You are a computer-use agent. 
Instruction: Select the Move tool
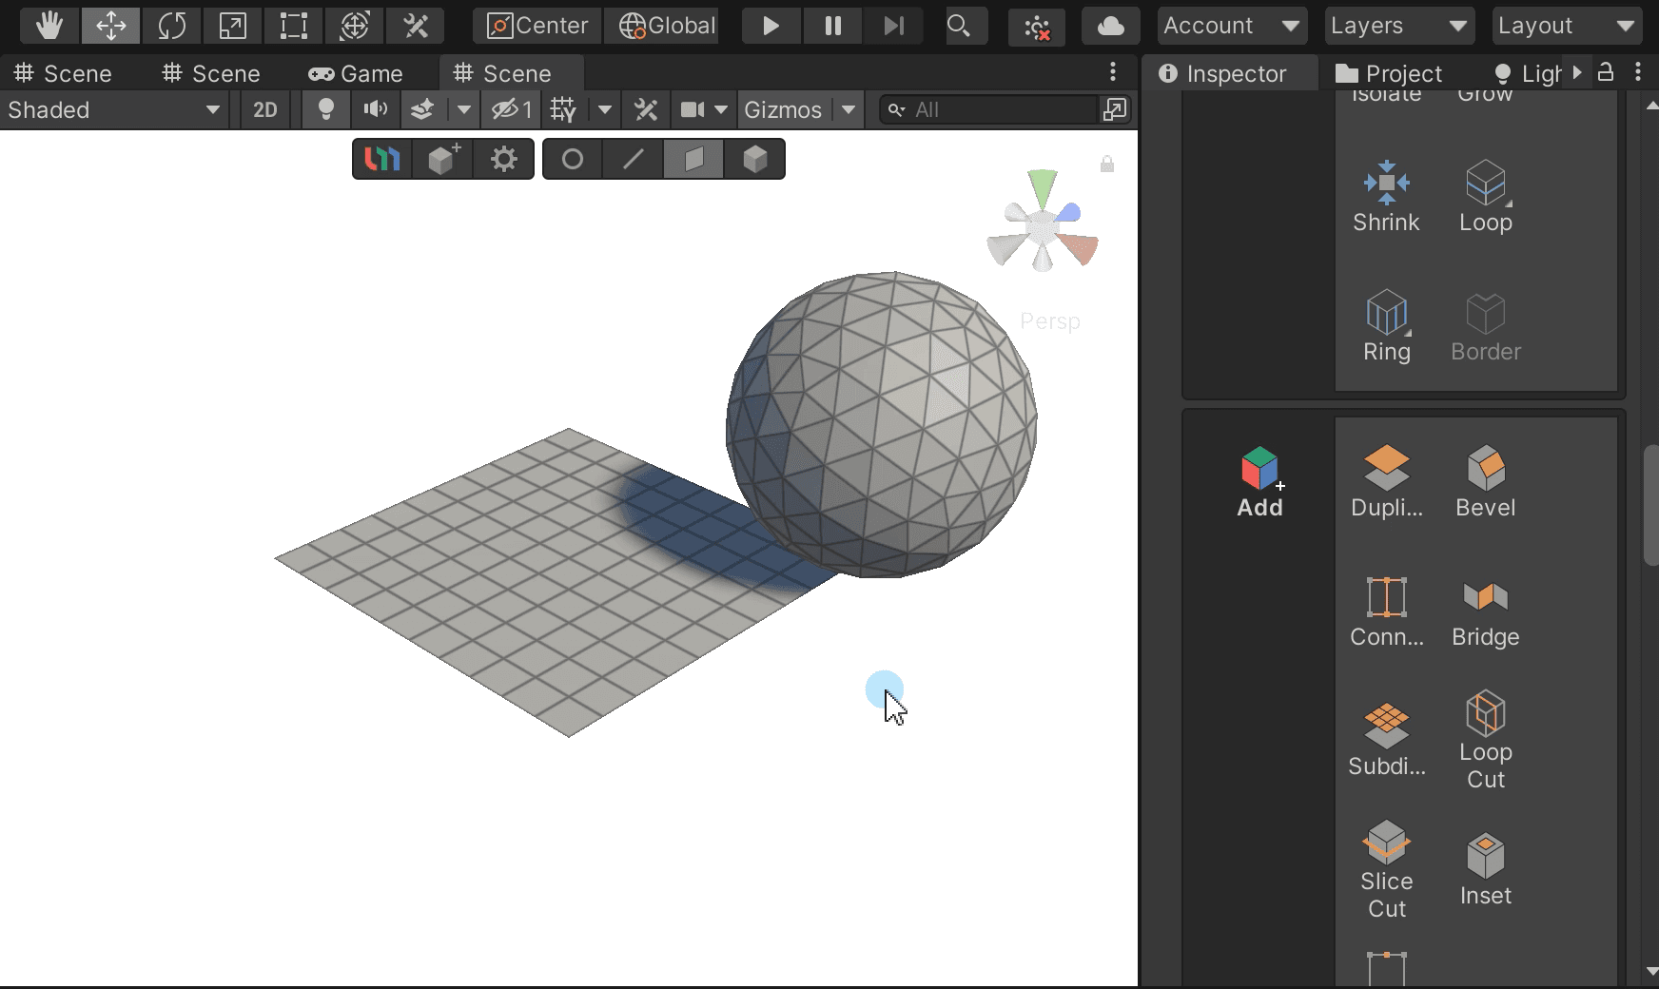click(x=111, y=26)
